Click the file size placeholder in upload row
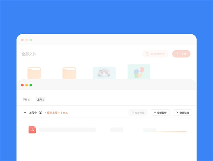The width and height of the screenshot is (213, 161). [117, 130]
